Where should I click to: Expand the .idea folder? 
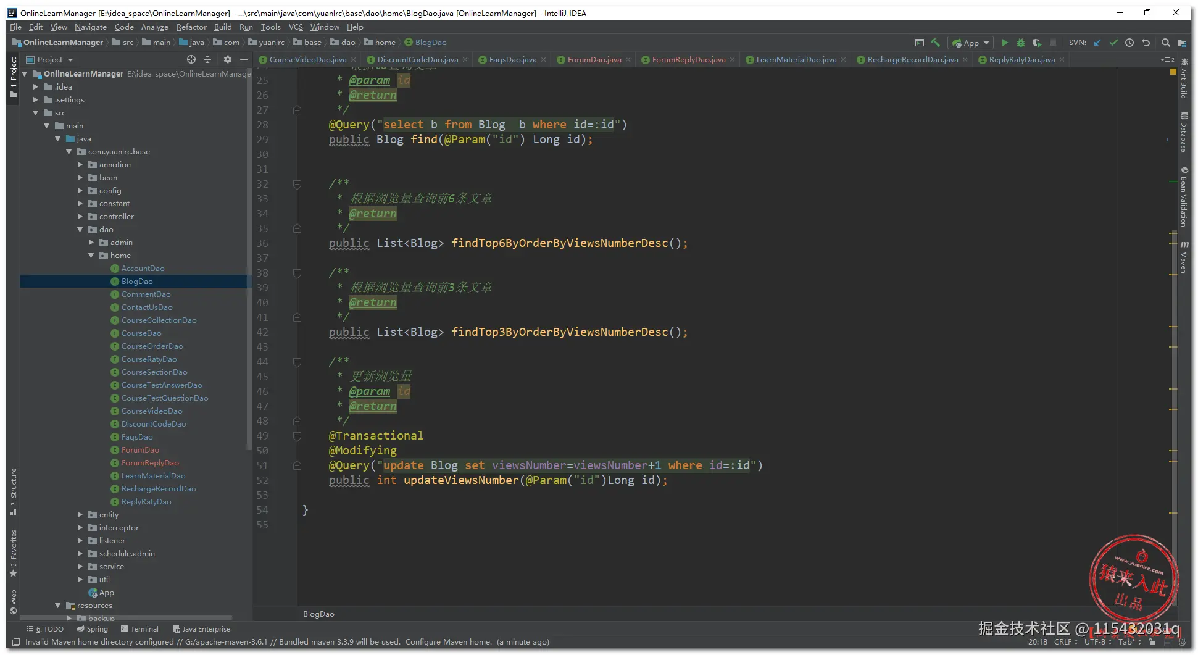pos(36,87)
